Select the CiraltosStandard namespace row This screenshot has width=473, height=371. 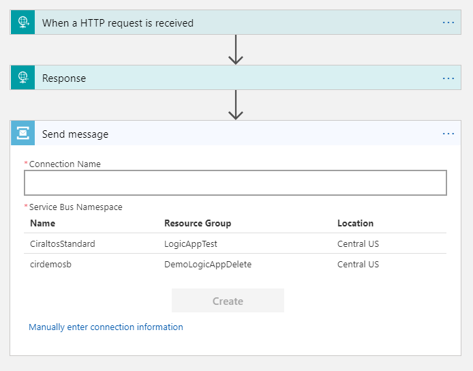[63, 243]
